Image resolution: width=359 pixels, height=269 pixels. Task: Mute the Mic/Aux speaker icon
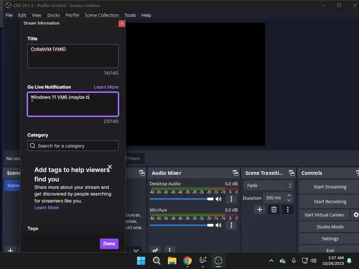[218, 225]
